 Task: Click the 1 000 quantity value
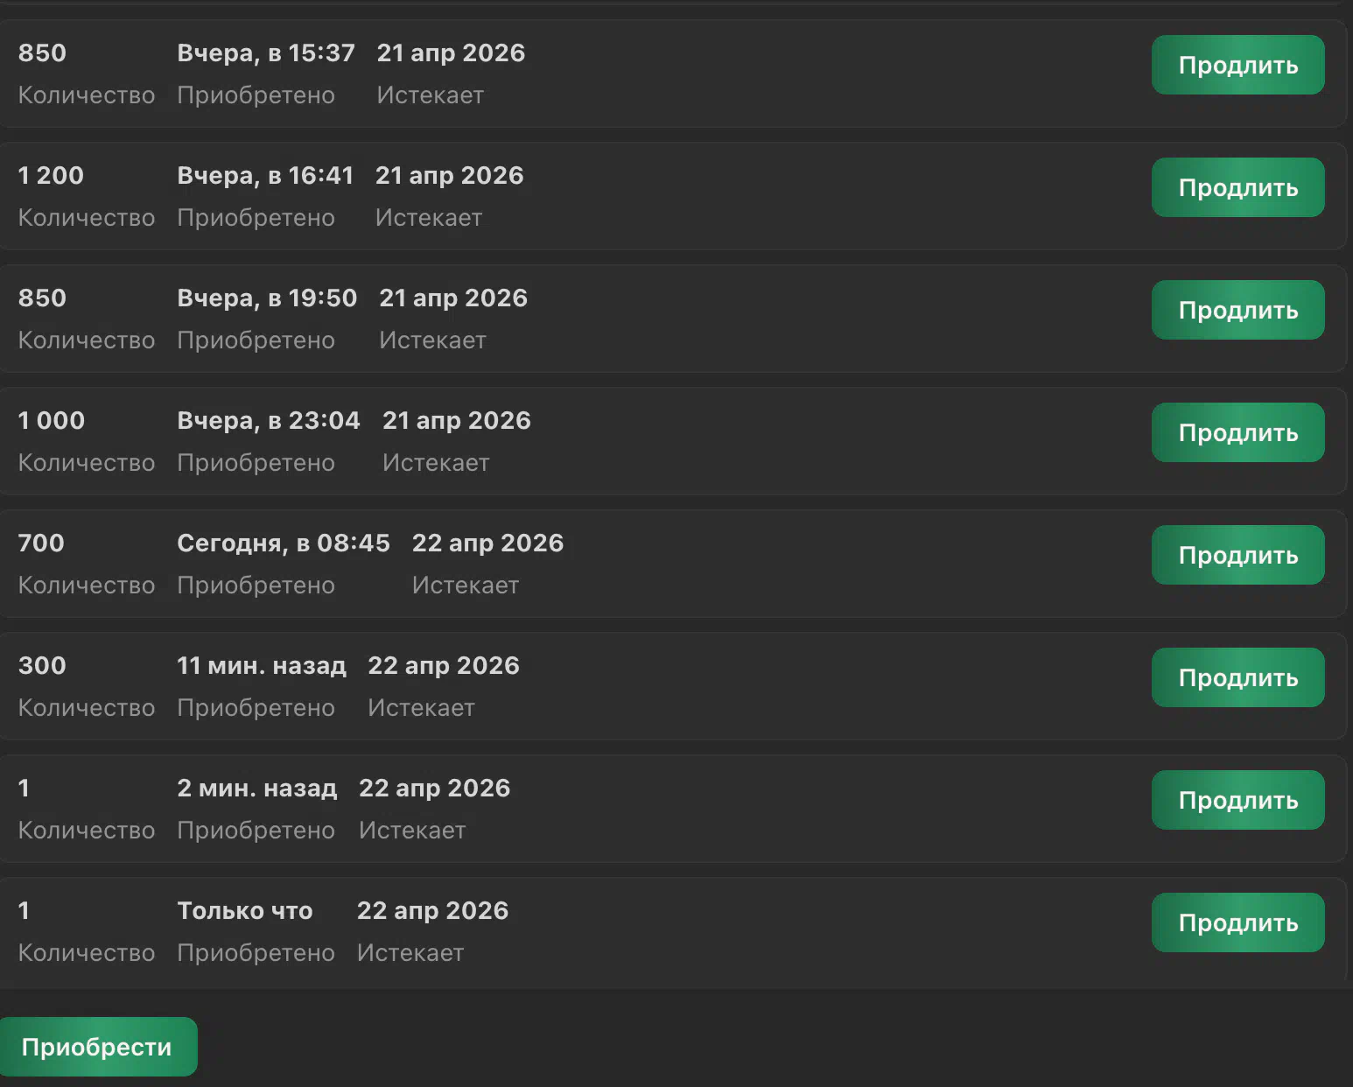point(52,421)
